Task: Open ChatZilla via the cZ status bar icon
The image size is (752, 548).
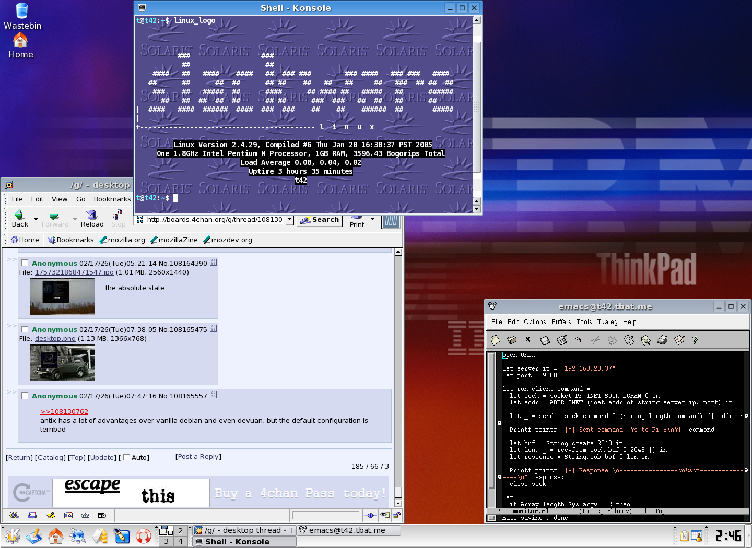Action: [x=85, y=515]
